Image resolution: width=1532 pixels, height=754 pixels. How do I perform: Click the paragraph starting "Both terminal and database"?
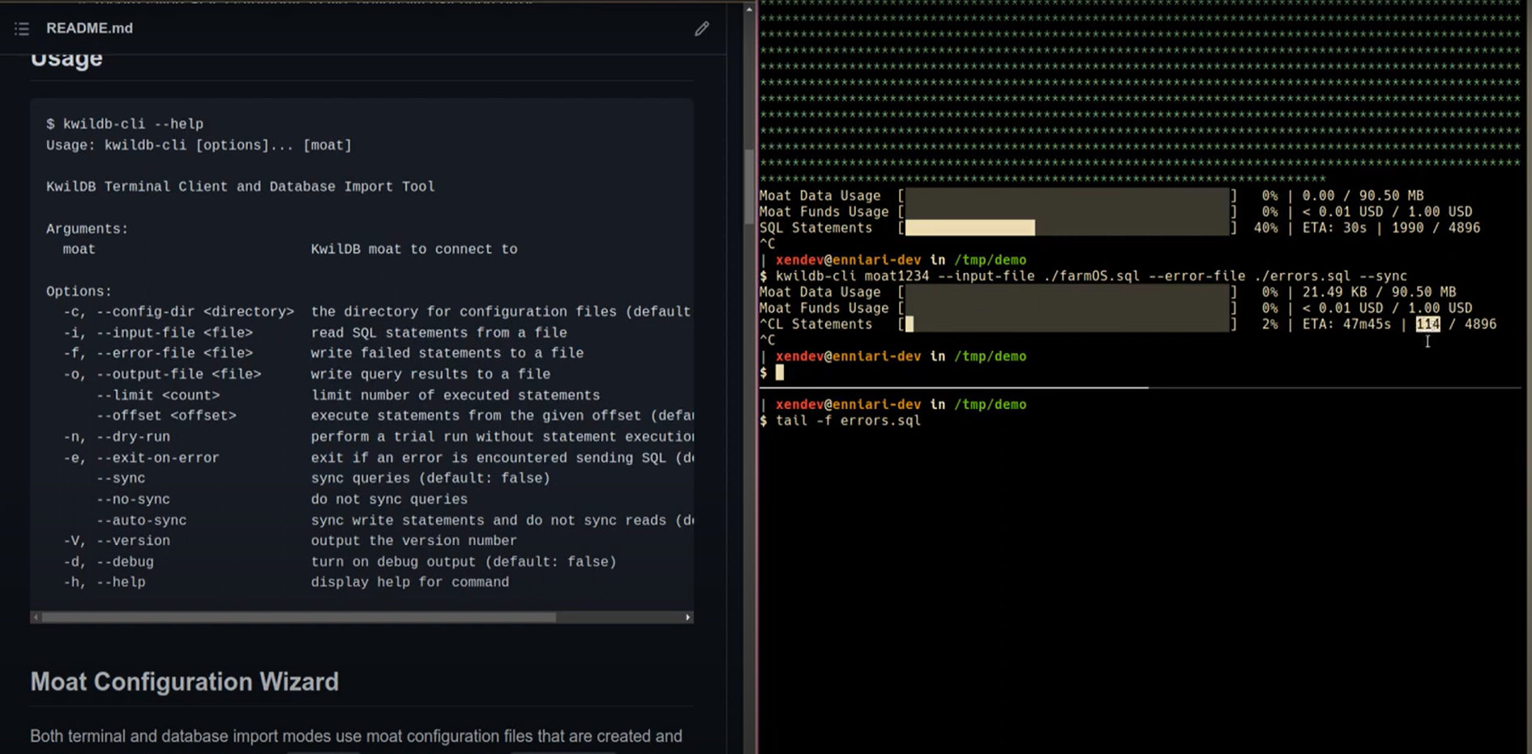click(x=356, y=736)
